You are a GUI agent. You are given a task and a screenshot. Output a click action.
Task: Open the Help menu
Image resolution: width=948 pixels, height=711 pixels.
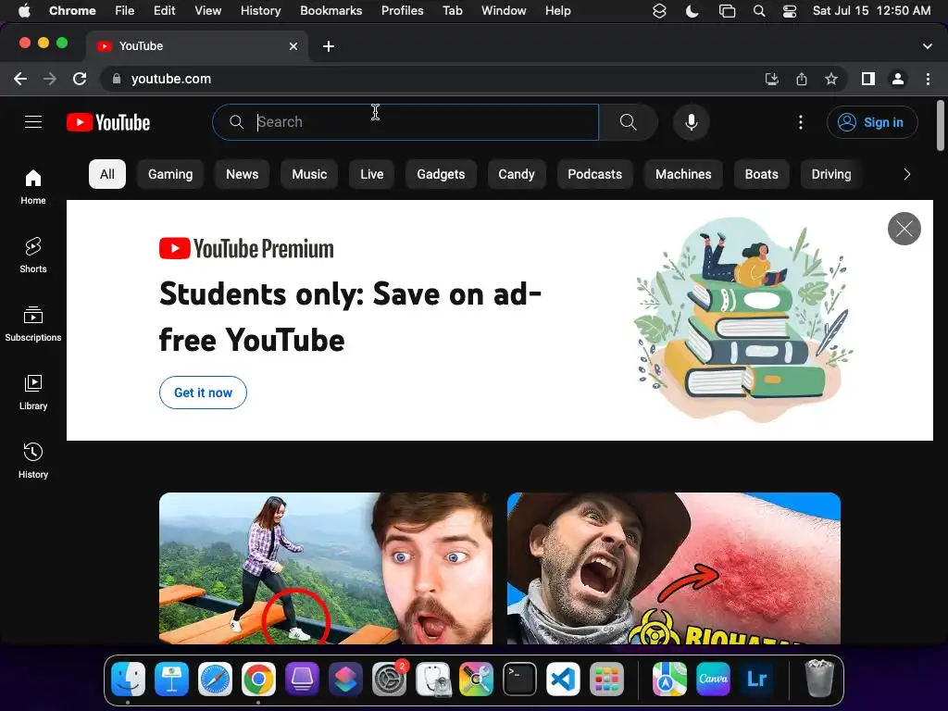(557, 10)
